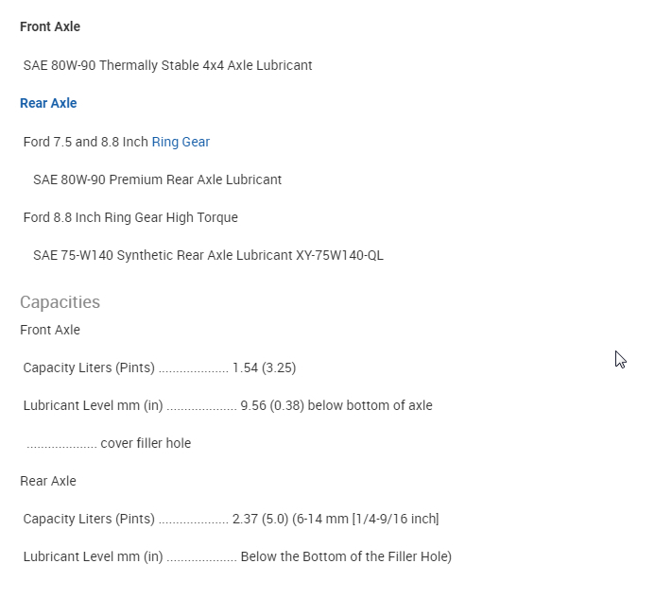Click the Rear Axle label under Capacities
Image resolution: width=655 pixels, height=598 pixels.
tap(48, 481)
